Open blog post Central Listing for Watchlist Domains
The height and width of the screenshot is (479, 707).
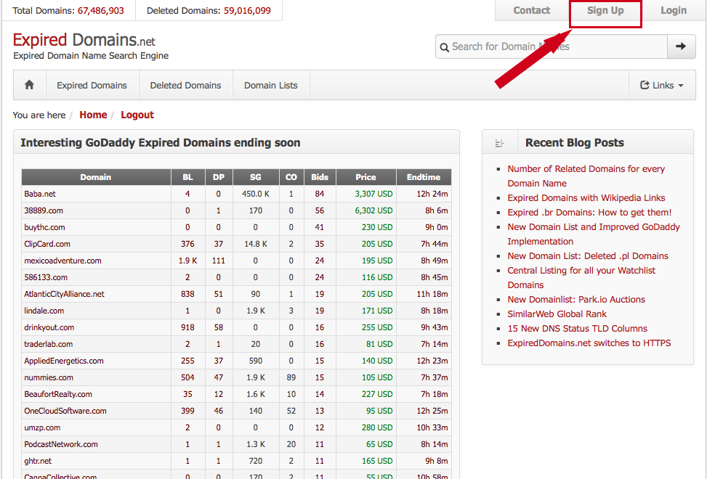click(581, 278)
